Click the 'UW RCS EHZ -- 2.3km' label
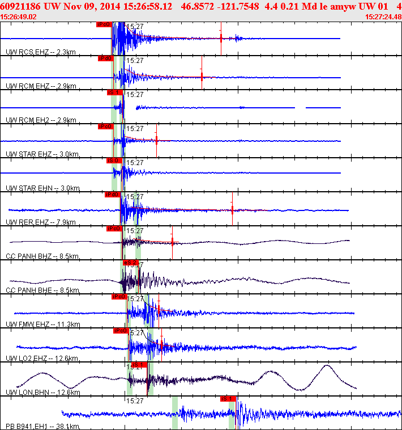This screenshot has width=402, height=430. (x=41, y=52)
